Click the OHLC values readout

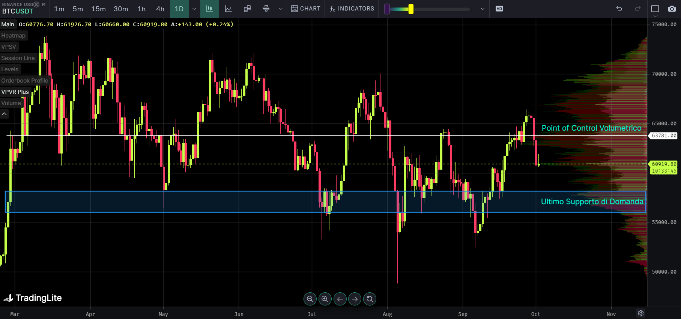coord(126,24)
